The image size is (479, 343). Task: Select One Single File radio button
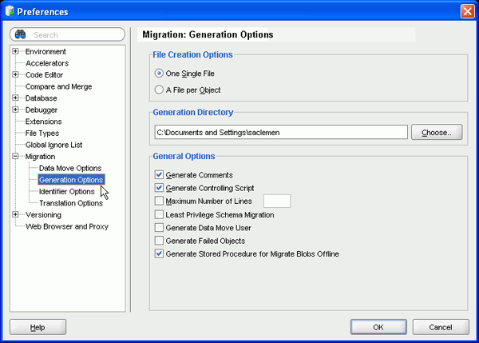pos(160,74)
